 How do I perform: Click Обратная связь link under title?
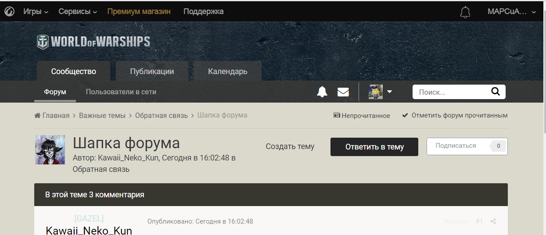point(101,169)
